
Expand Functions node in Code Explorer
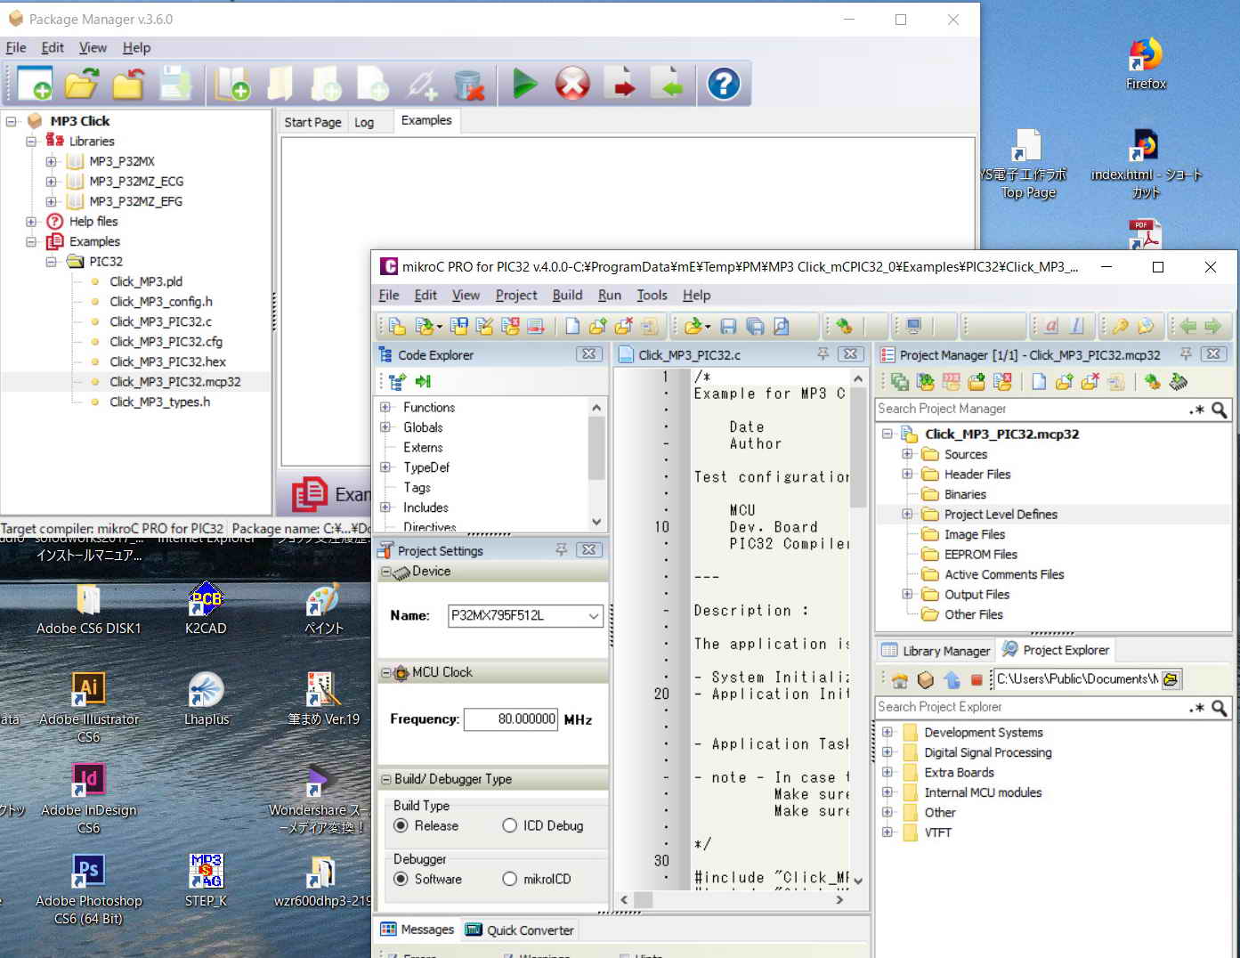click(385, 407)
